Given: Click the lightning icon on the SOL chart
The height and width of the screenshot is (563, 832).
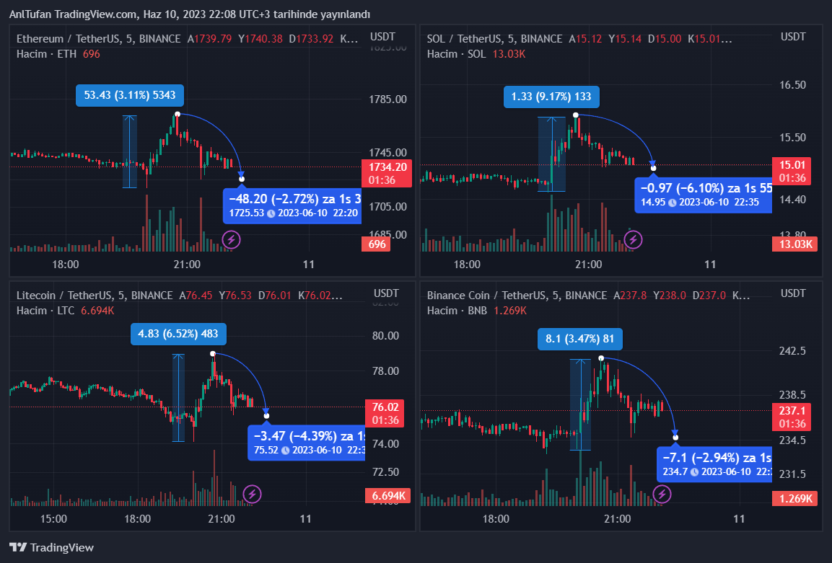Looking at the screenshot, I should [633, 239].
